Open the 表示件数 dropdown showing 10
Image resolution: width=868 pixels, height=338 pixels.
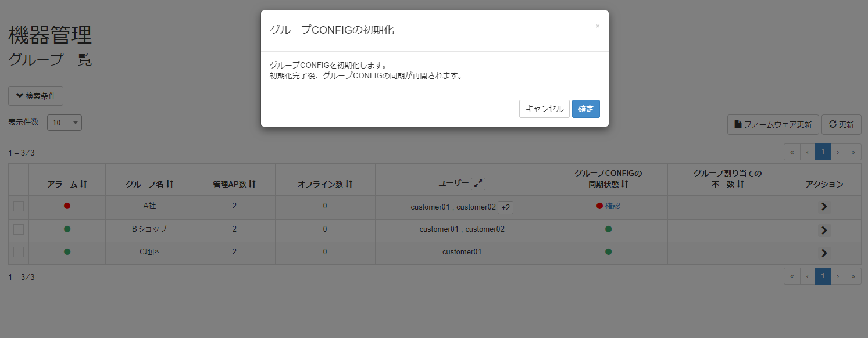pyautogui.click(x=64, y=122)
